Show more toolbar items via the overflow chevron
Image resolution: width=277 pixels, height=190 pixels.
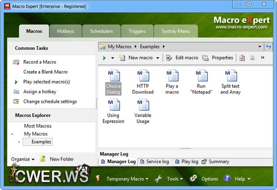(263, 58)
